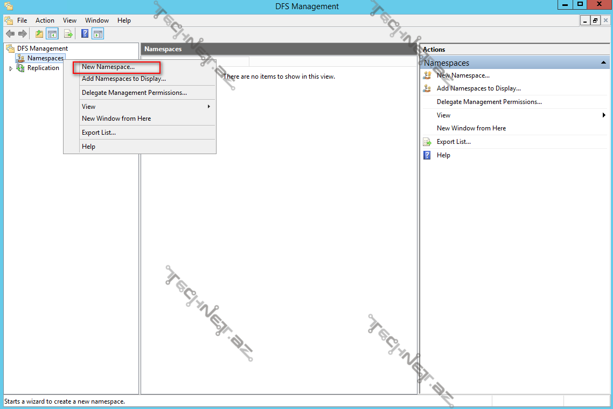
Task: Click Help question mark icon in Actions pane
Action: (427, 155)
